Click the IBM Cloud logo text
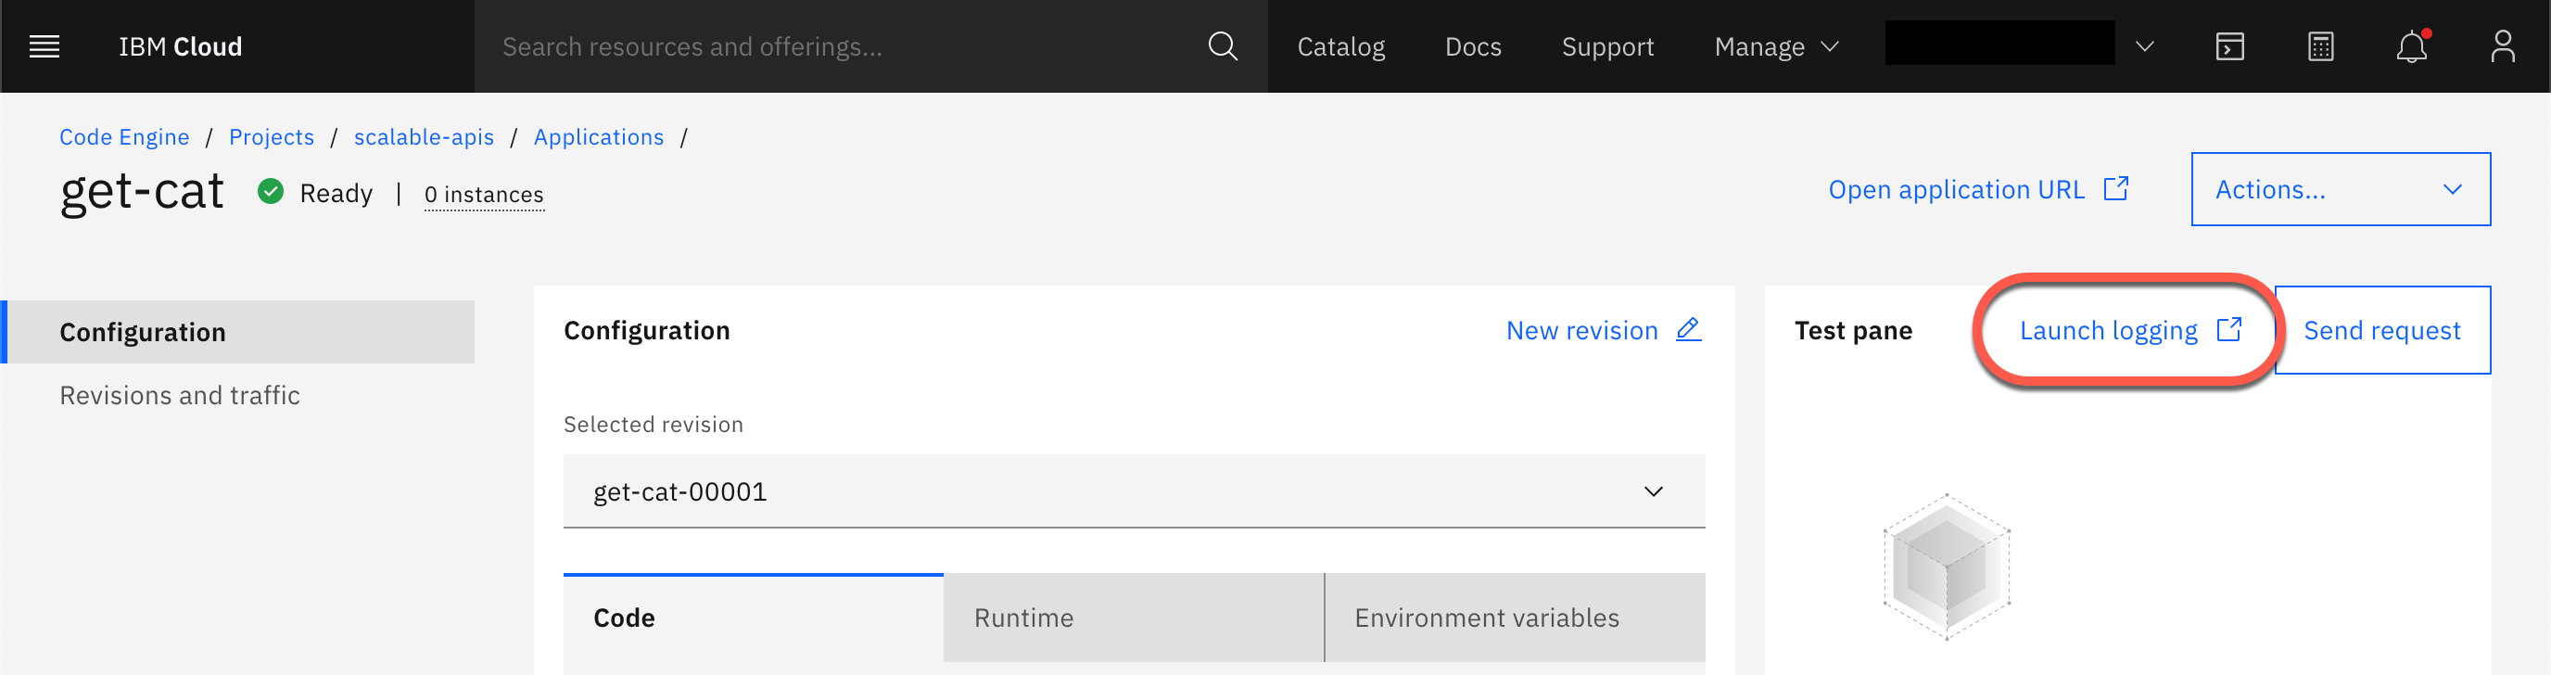Screen dimensions: 2551x675 pyautogui.click(x=180, y=46)
